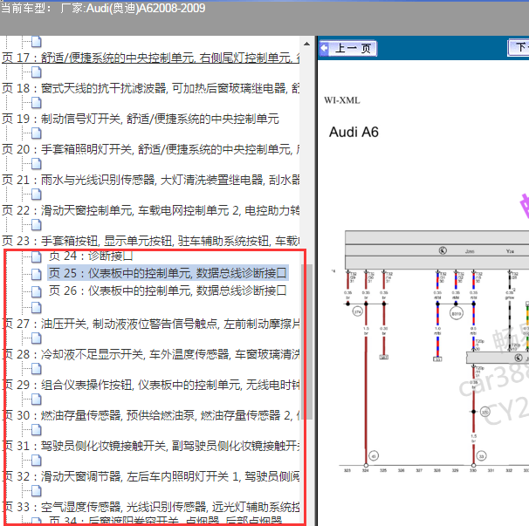Click document icon under 页 21 row

tap(37, 195)
